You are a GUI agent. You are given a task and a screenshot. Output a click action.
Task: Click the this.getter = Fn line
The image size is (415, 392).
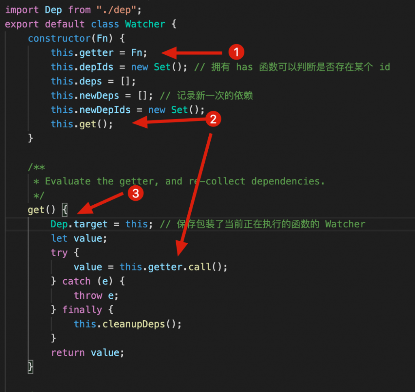[x=99, y=53]
